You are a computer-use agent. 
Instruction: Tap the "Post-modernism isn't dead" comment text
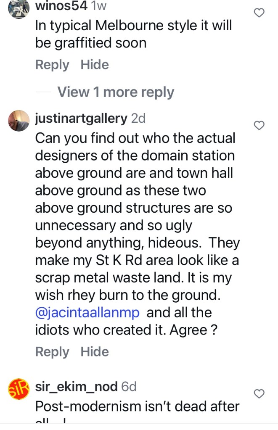click(137, 406)
